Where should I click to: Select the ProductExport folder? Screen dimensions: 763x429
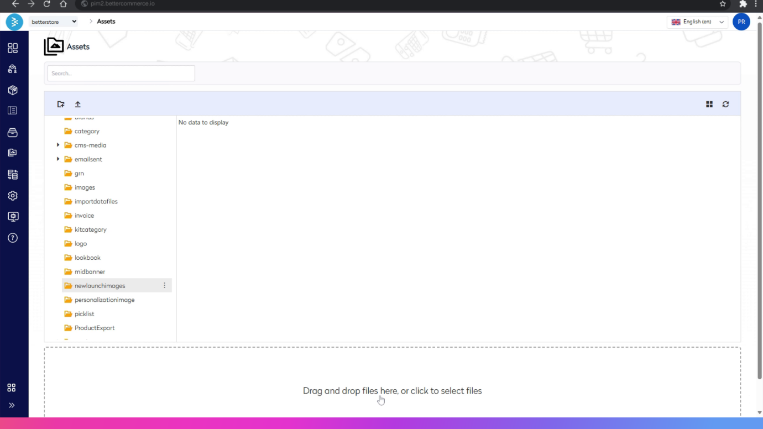94,328
